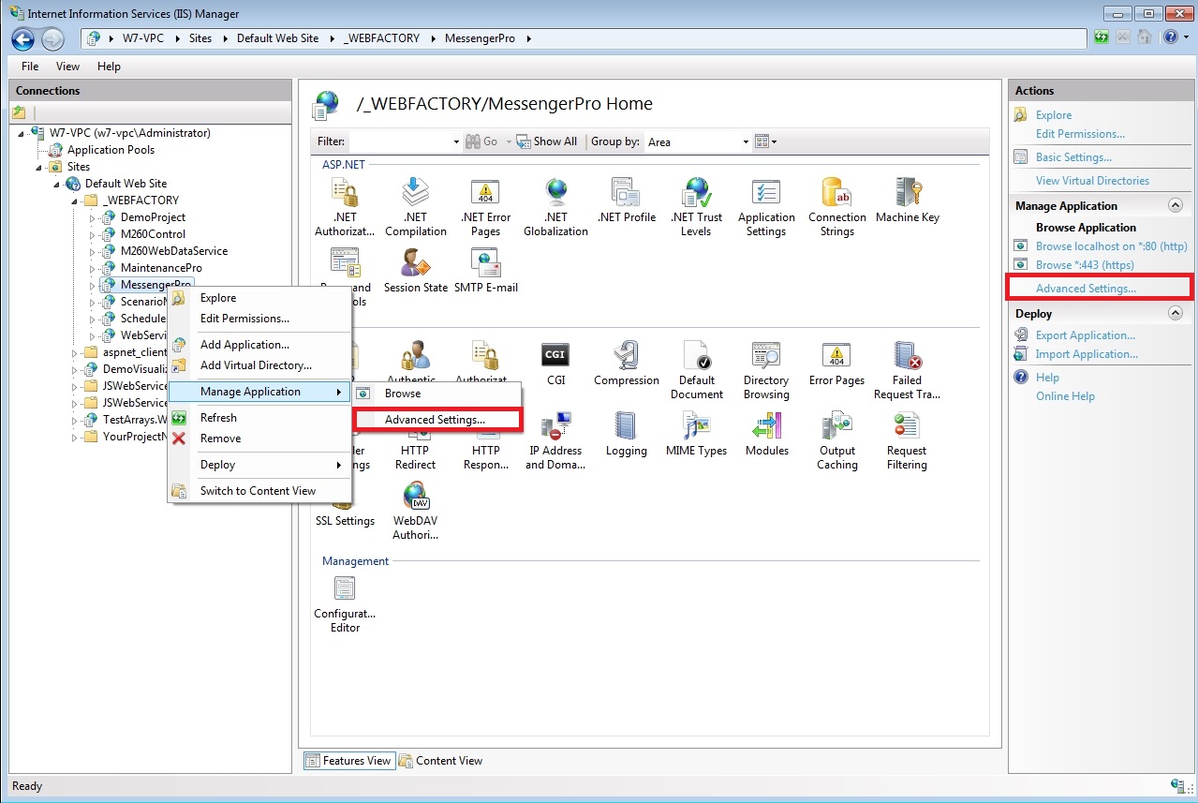Click into the Filter input field
1198x803 pixels.
(399, 142)
